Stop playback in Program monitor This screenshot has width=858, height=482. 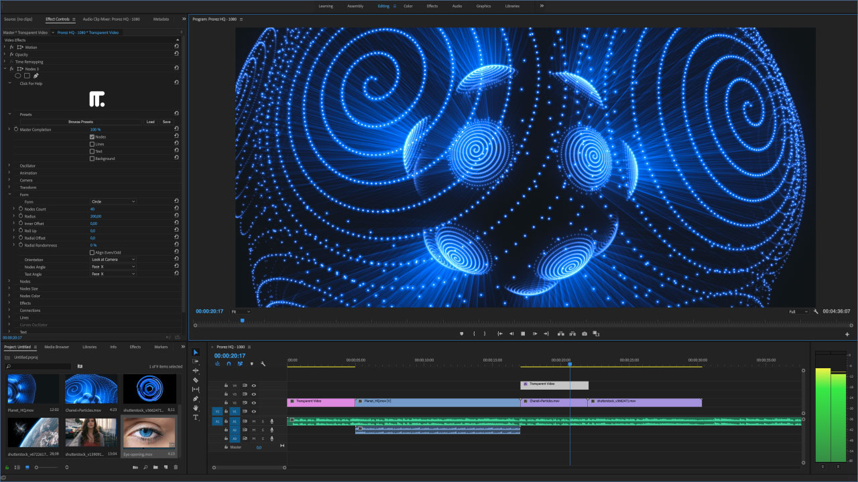523,333
